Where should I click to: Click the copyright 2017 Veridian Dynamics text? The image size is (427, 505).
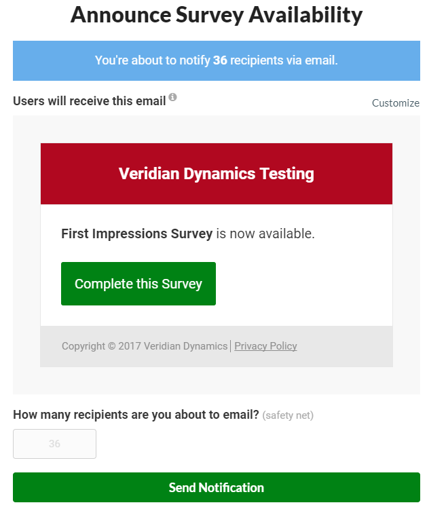(145, 346)
